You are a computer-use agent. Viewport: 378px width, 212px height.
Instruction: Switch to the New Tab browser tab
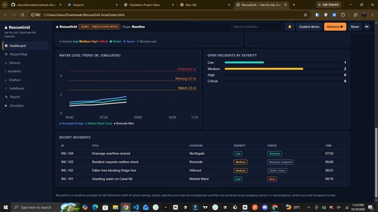(x=205, y=5)
